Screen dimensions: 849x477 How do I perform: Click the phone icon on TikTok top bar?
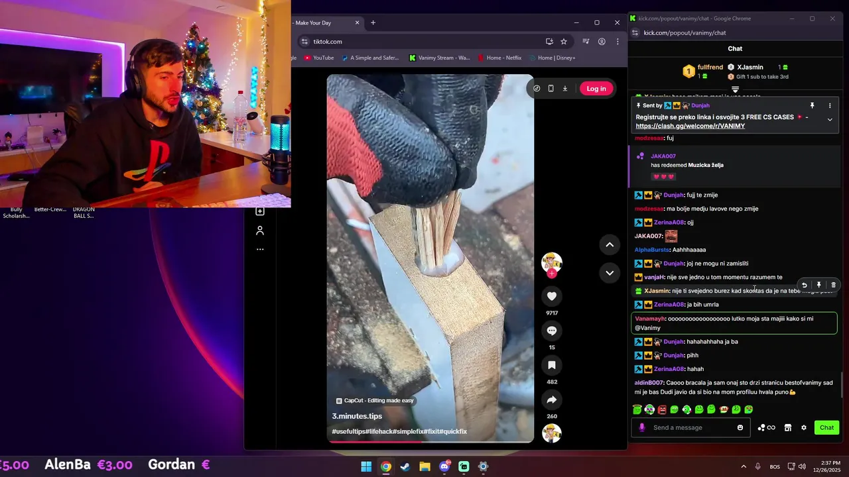(x=551, y=89)
